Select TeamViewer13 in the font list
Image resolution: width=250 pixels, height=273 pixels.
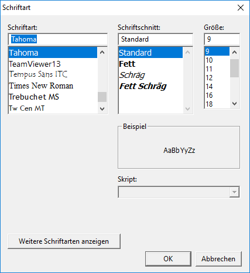53,64
